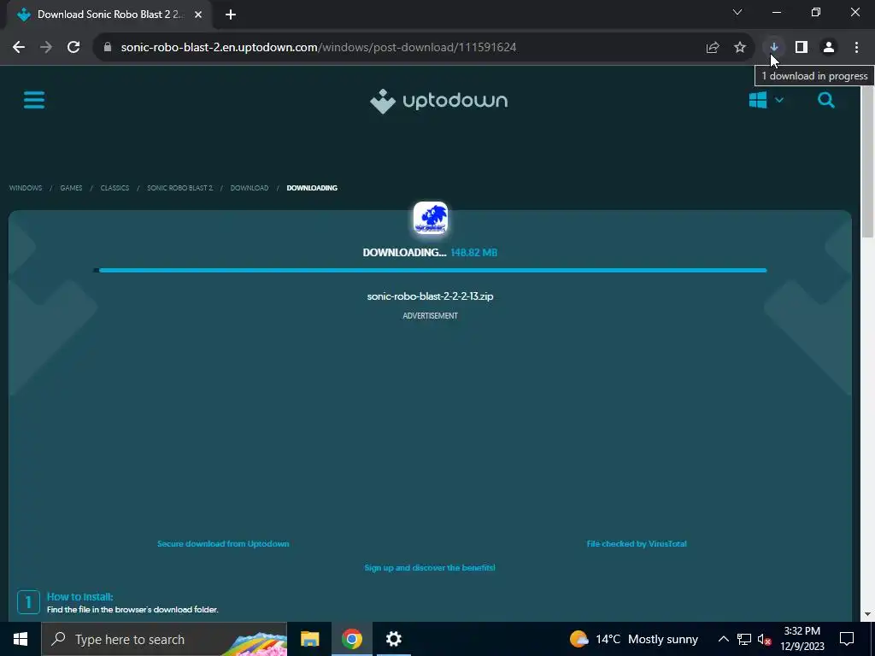Open weather widget 14°C Mostly sunny

[x=634, y=639]
